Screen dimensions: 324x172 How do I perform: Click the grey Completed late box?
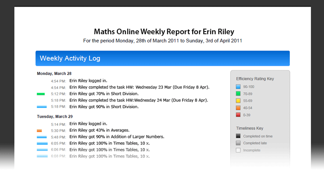(x=238, y=143)
